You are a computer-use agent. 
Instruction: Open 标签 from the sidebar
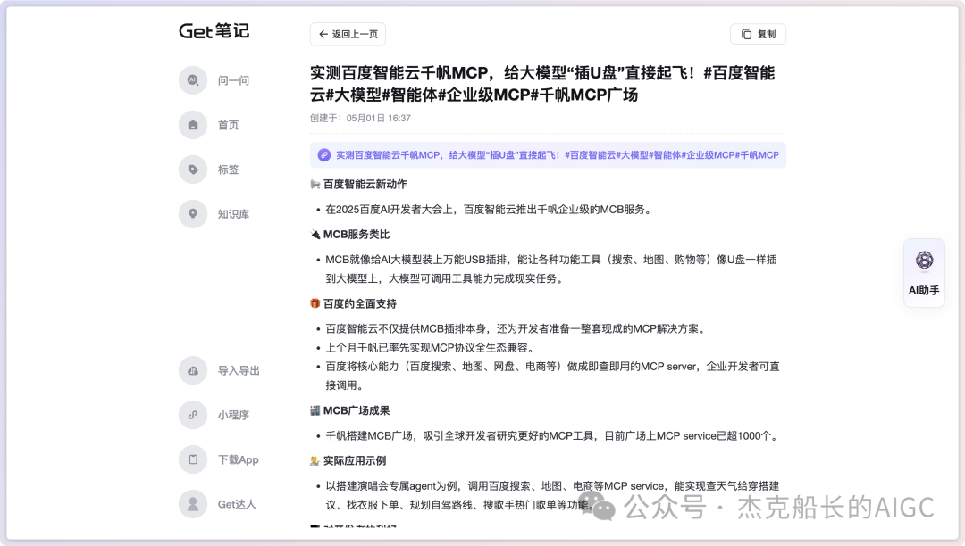tap(229, 170)
